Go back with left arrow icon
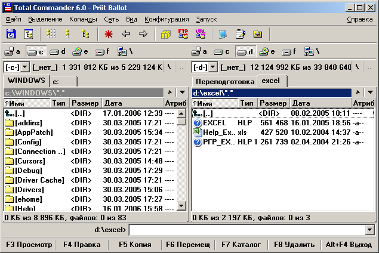The width and height of the screenshot is (379, 253). 126,34
